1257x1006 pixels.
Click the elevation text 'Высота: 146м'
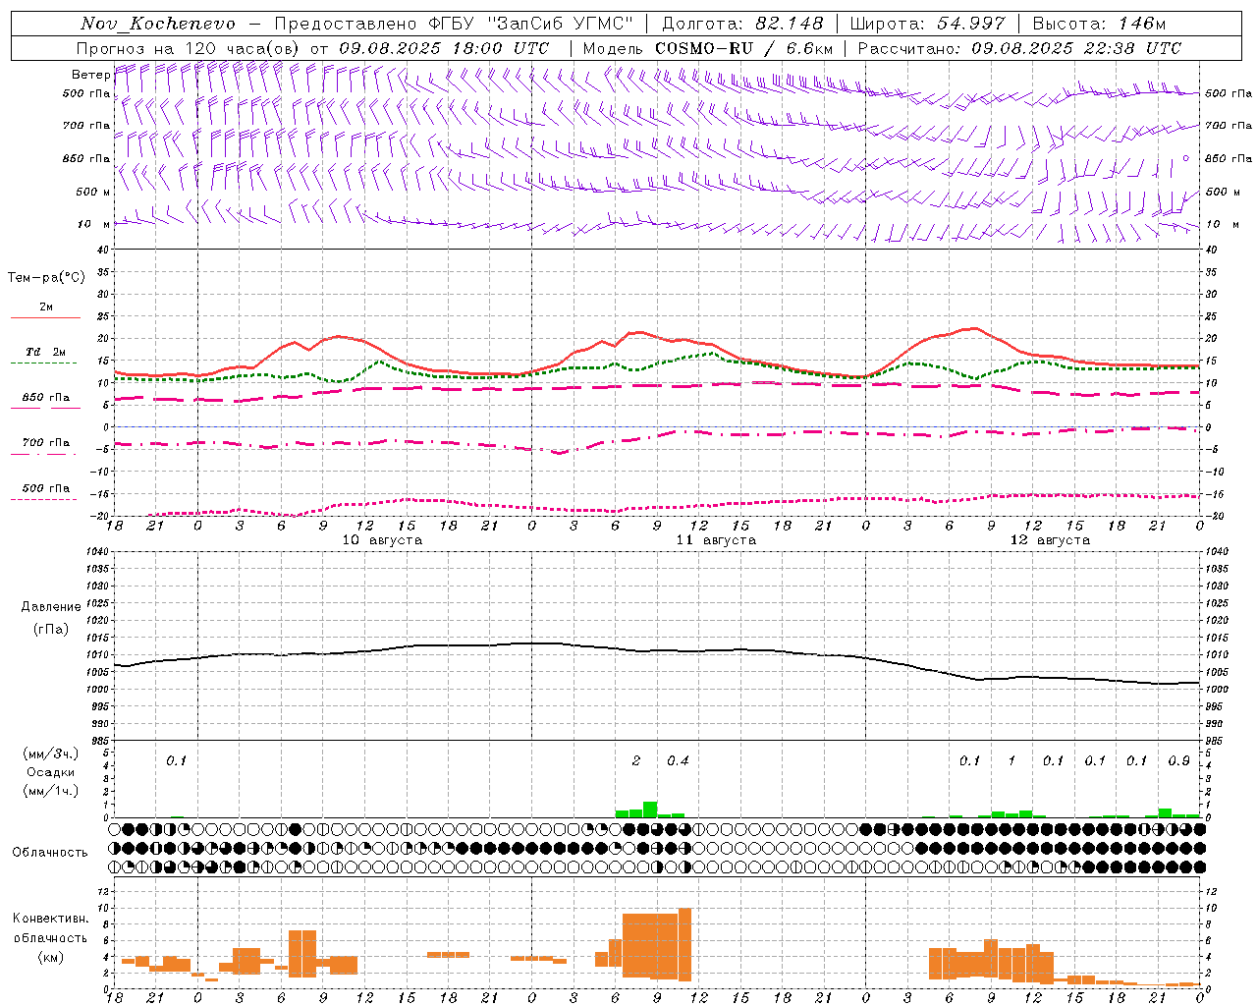(1100, 24)
